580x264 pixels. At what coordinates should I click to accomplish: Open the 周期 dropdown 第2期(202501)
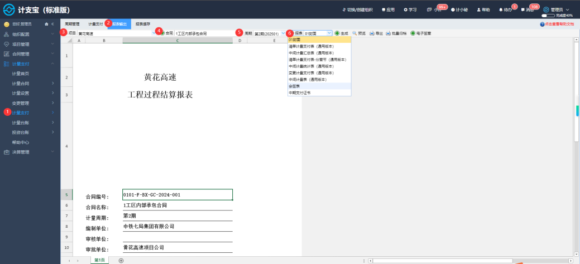pos(270,33)
